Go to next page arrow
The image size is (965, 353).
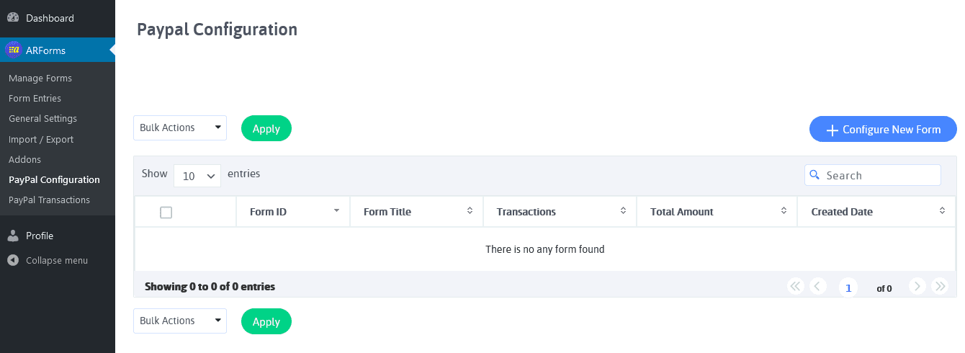pyautogui.click(x=917, y=286)
